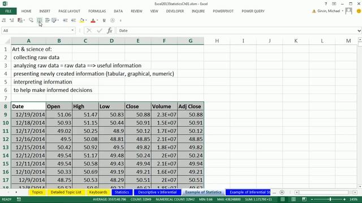Open the INSERT ribbon tab
Image resolution: width=362 pixels, height=203 pixels.
coord(45,11)
